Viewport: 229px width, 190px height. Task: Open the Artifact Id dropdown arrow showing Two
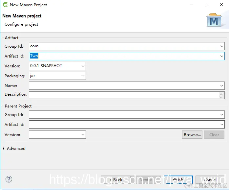point(221,56)
